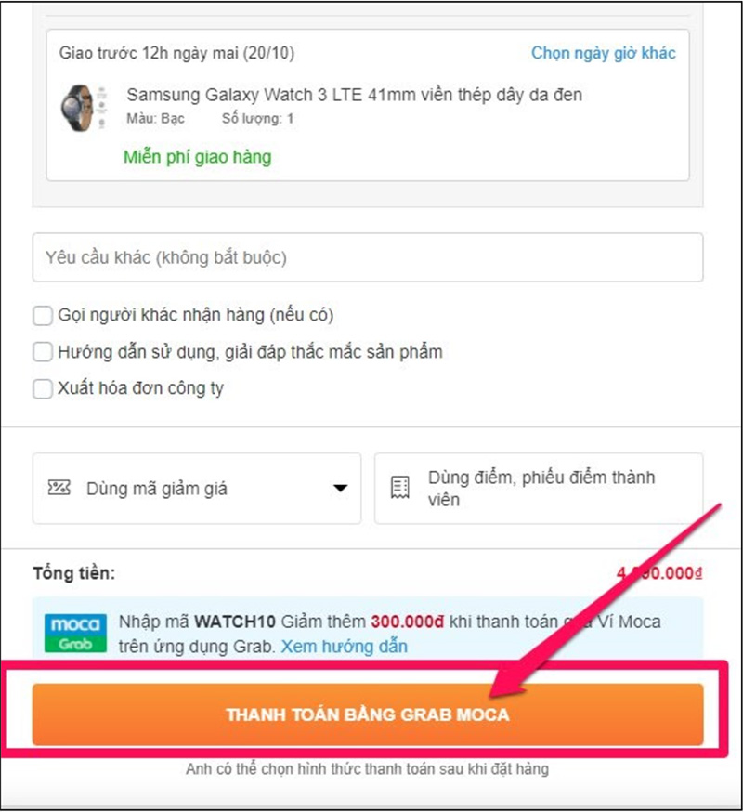The height and width of the screenshot is (812, 743).
Task: Open Dùng điểm, phiếu điểm thành viên panel
Action: [539, 489]
